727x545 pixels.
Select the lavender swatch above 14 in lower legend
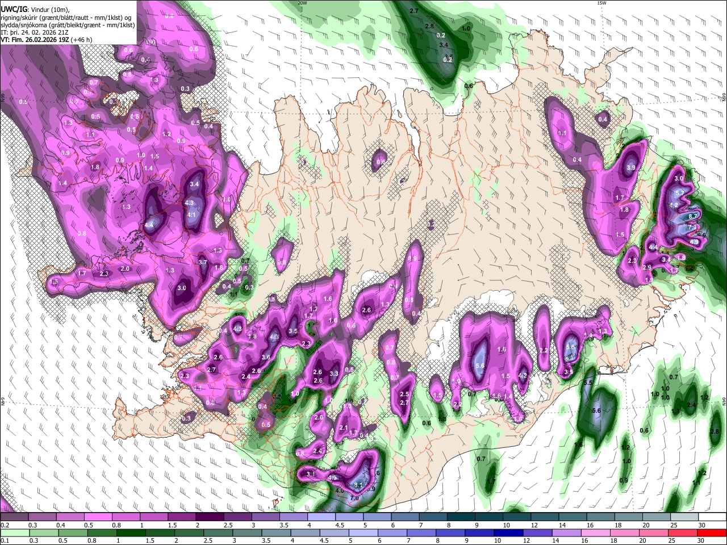[x=566, y=533]
